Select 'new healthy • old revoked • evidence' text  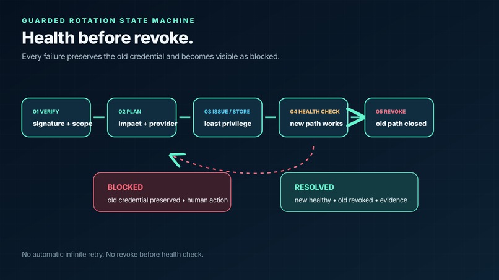(x=350, y=200)
